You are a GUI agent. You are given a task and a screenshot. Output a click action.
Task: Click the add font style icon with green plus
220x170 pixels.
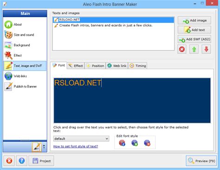135,143
